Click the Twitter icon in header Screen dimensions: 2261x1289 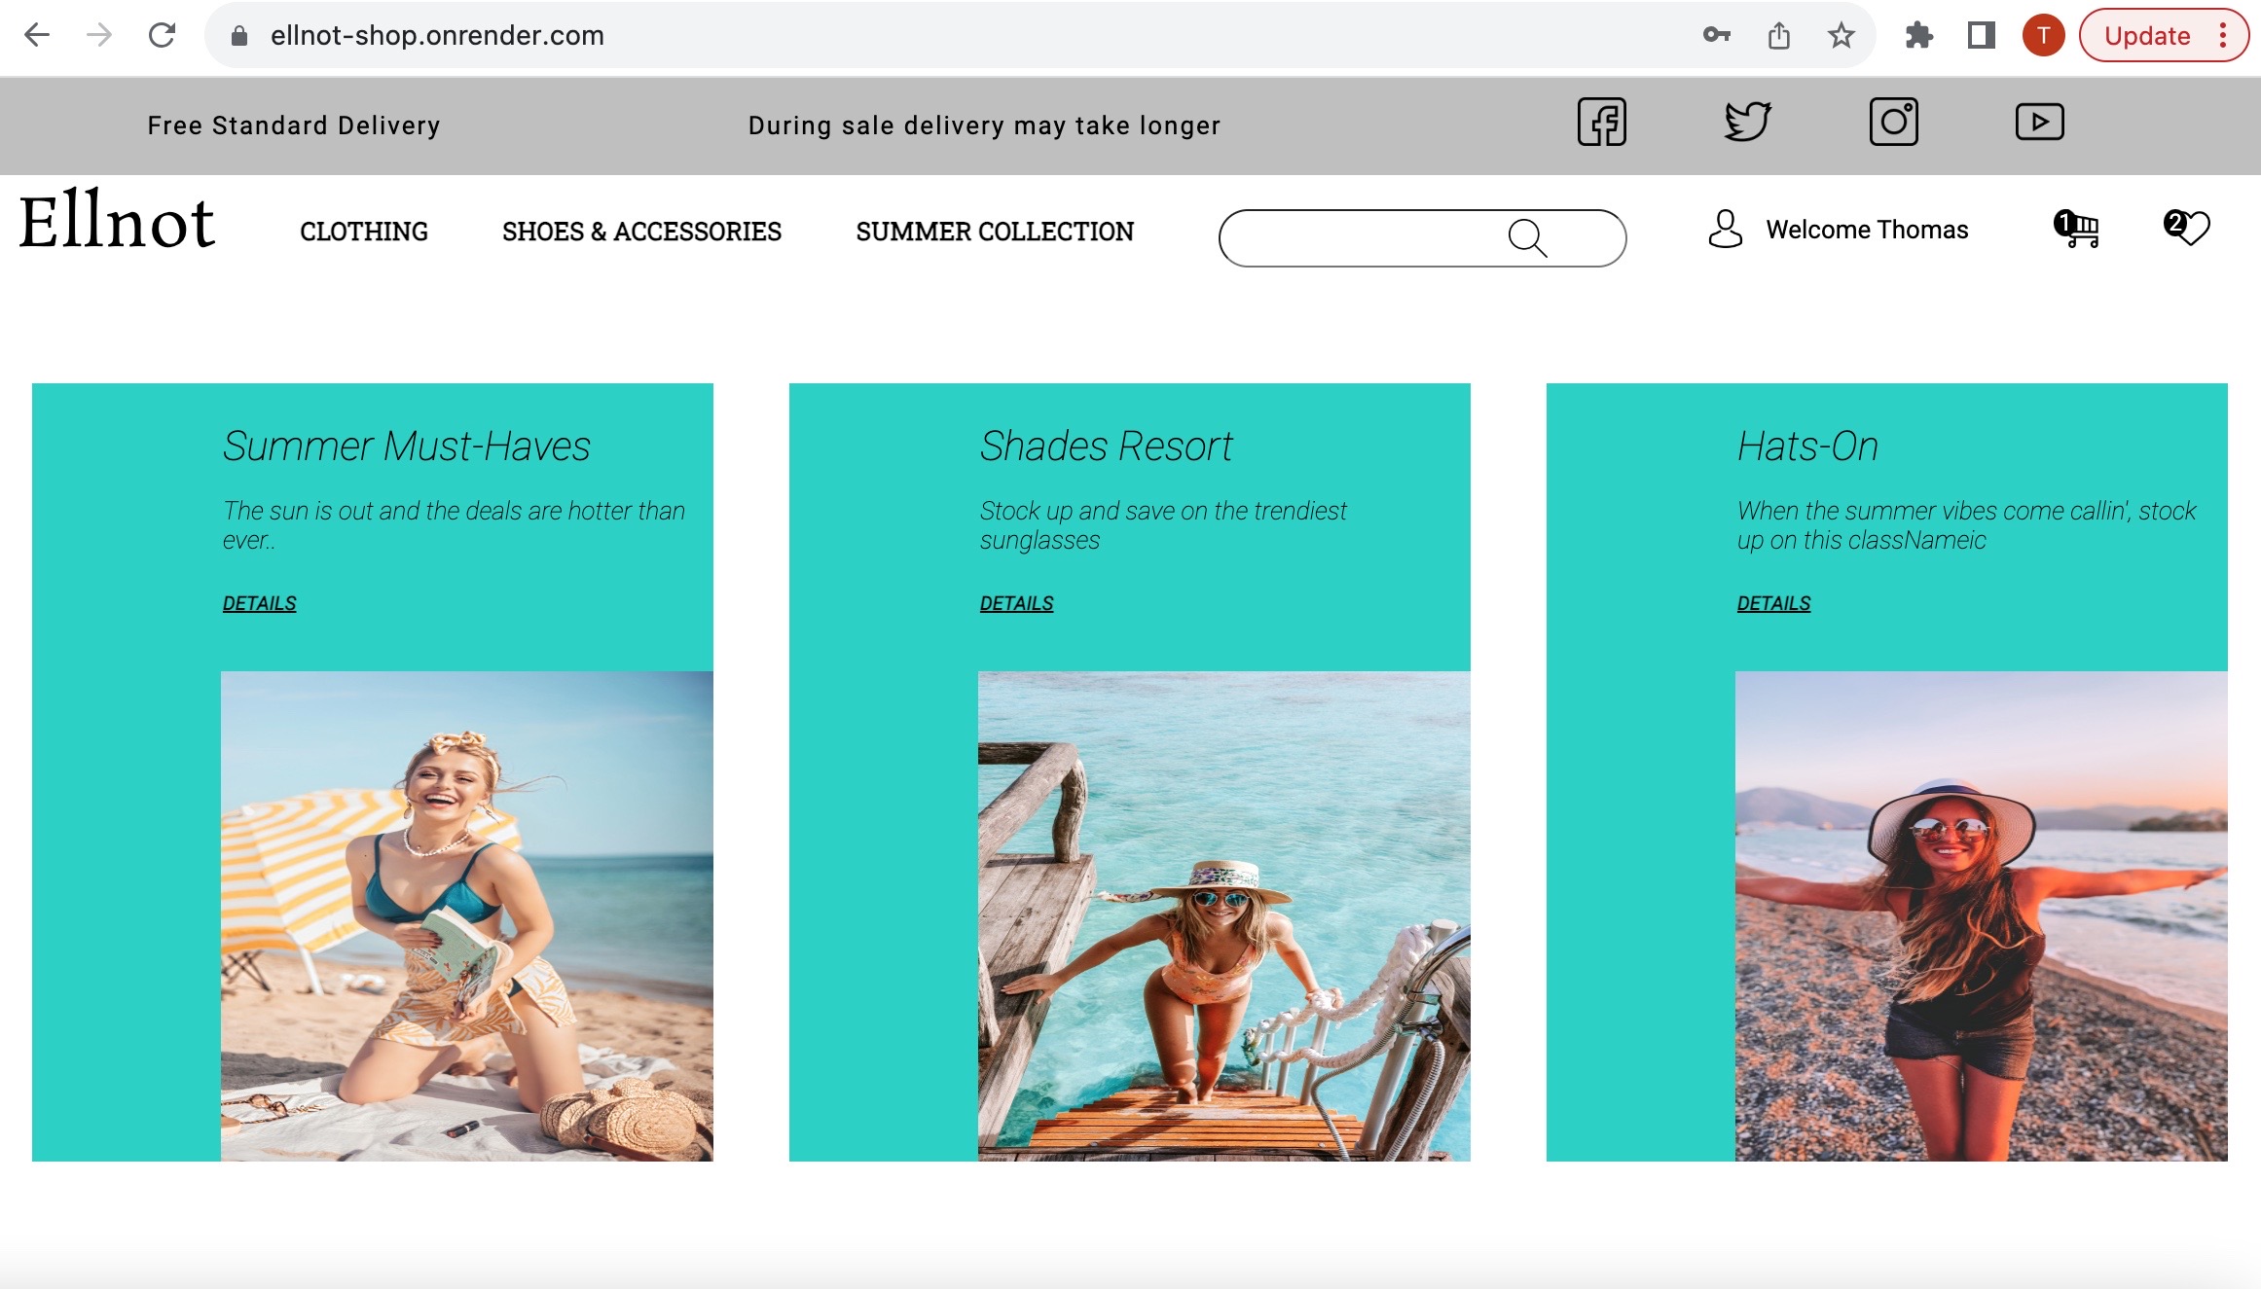pyautogui.click(x=1745, y=123)
